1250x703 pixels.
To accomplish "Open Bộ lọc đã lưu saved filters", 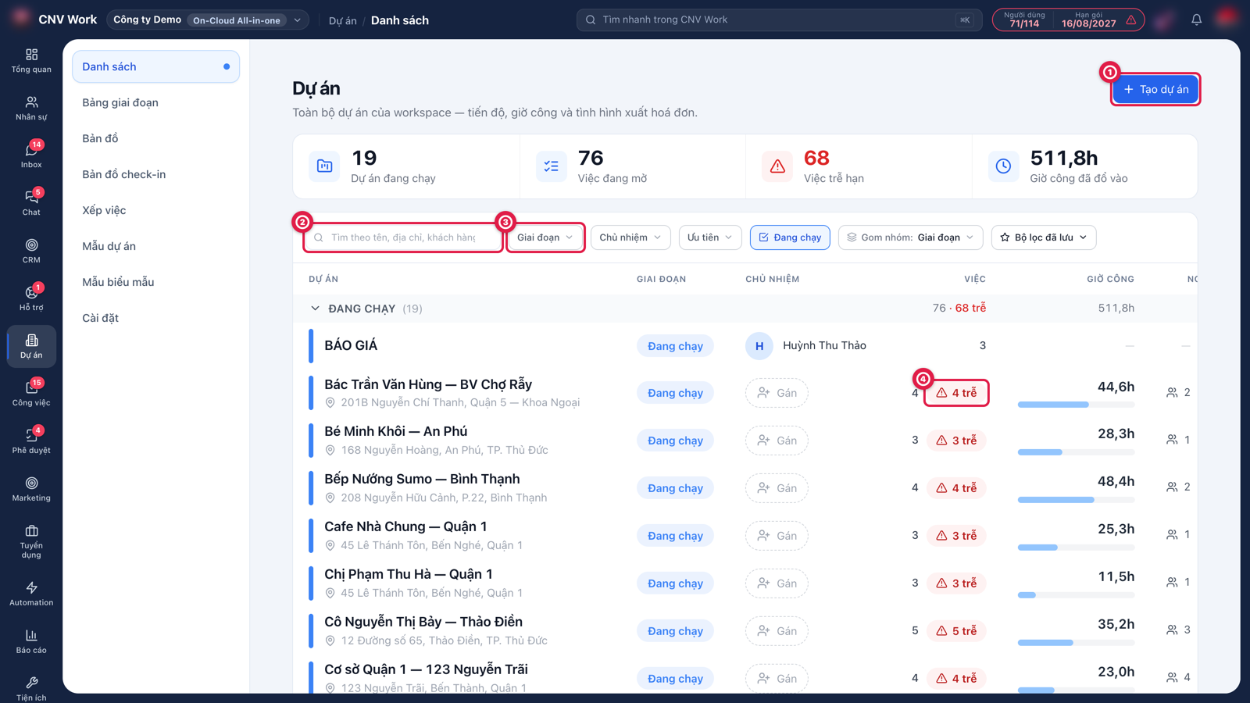I will [x=1044, y=237].
